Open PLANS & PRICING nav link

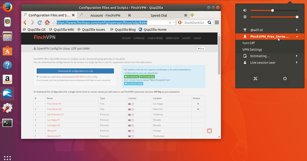click(155, 38)
